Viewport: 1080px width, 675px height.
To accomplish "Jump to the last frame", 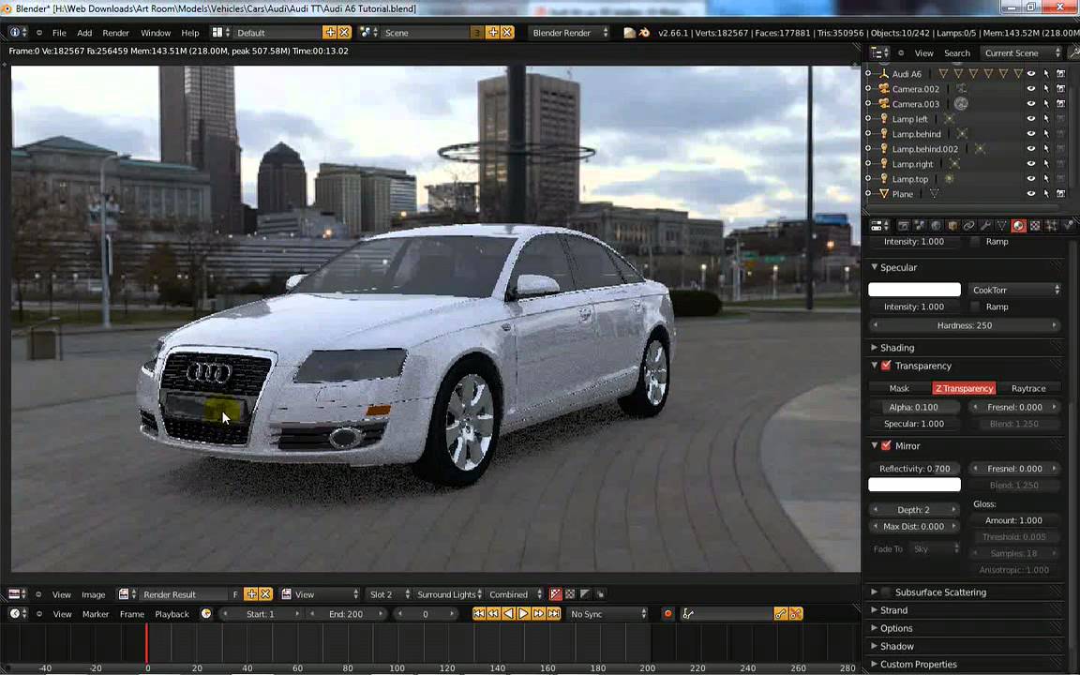I will tap(554, 614).
